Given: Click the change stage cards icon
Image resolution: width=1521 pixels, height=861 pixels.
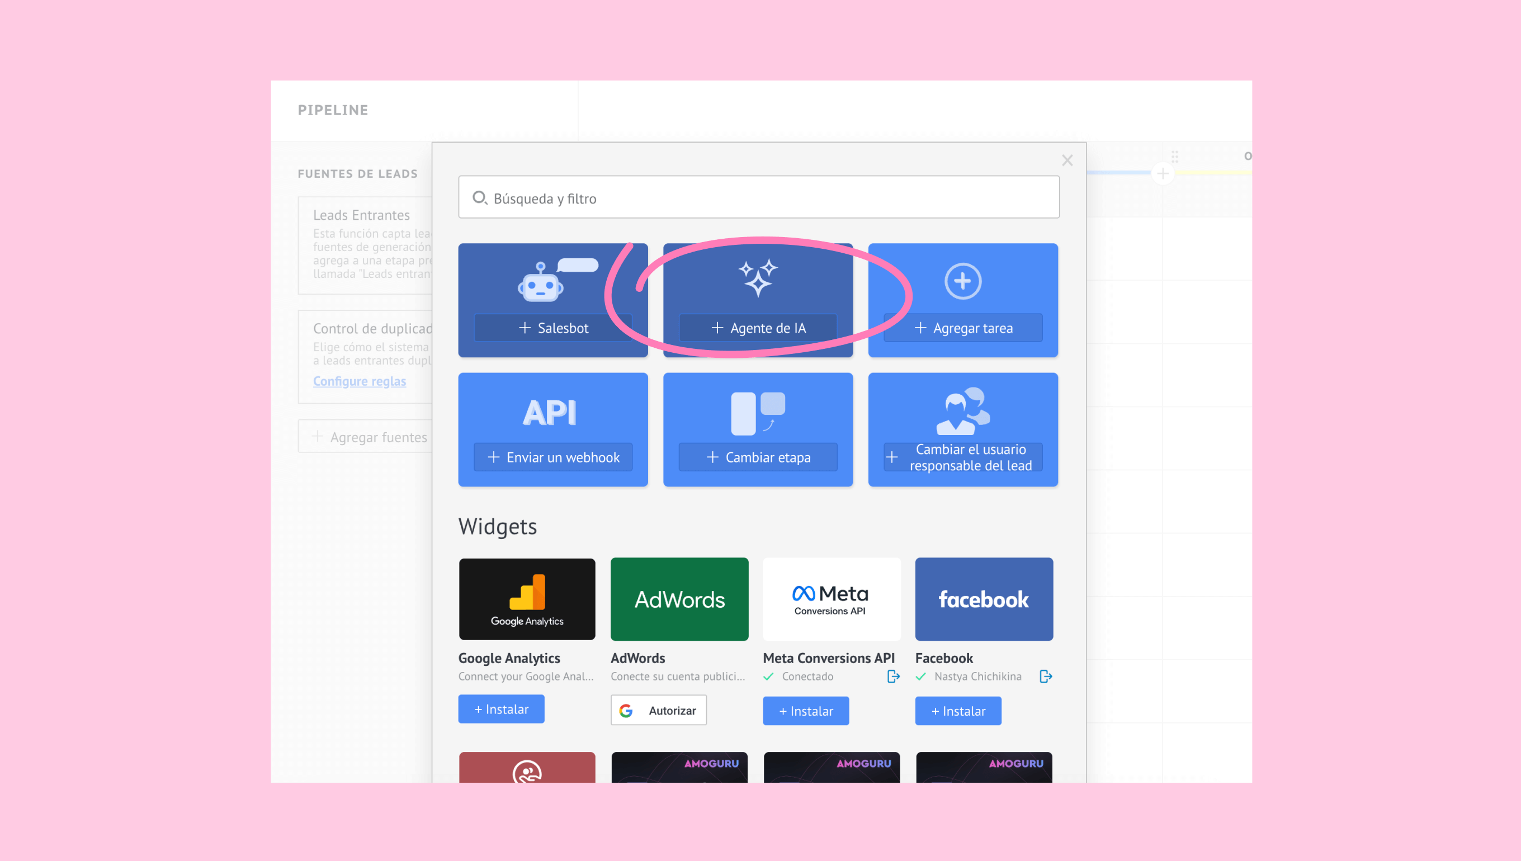Looking at the screenshot, I should [758, 413].
